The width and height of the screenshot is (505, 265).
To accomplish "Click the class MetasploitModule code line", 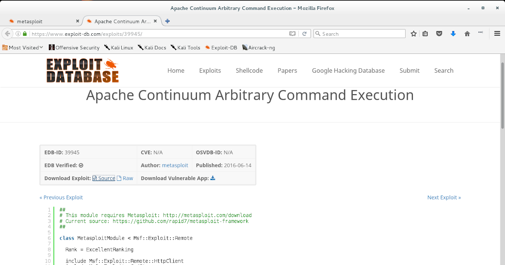I will [x=126, y=238].
